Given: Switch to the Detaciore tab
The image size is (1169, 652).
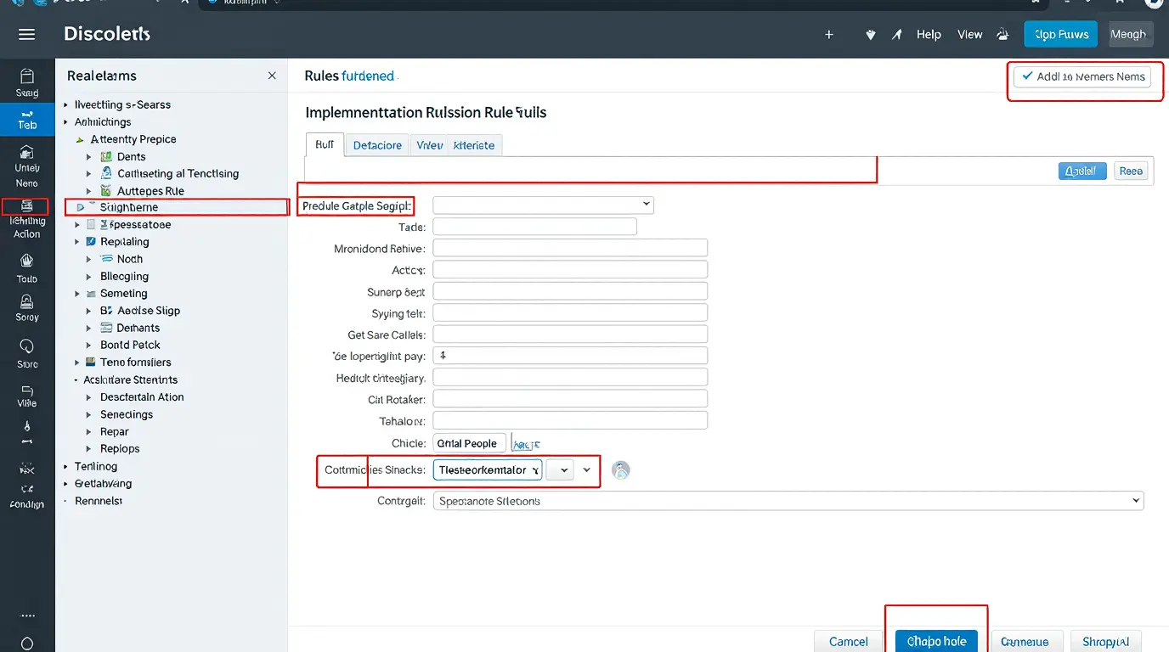Looking at the screenshot, I should coord(377,145).
